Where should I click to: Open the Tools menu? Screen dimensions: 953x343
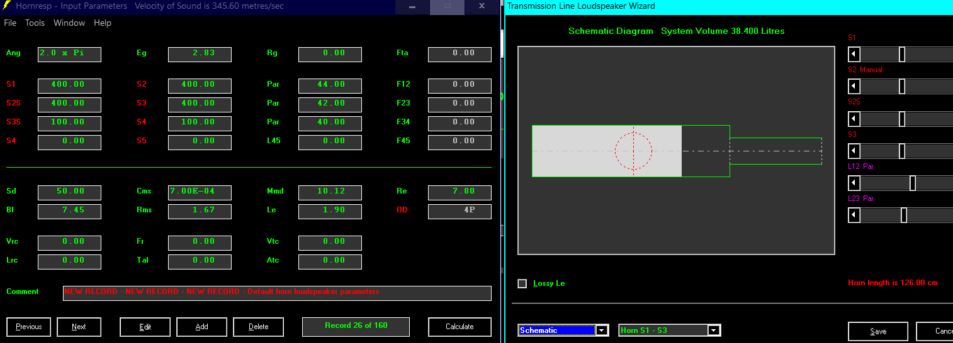[35, 23]
